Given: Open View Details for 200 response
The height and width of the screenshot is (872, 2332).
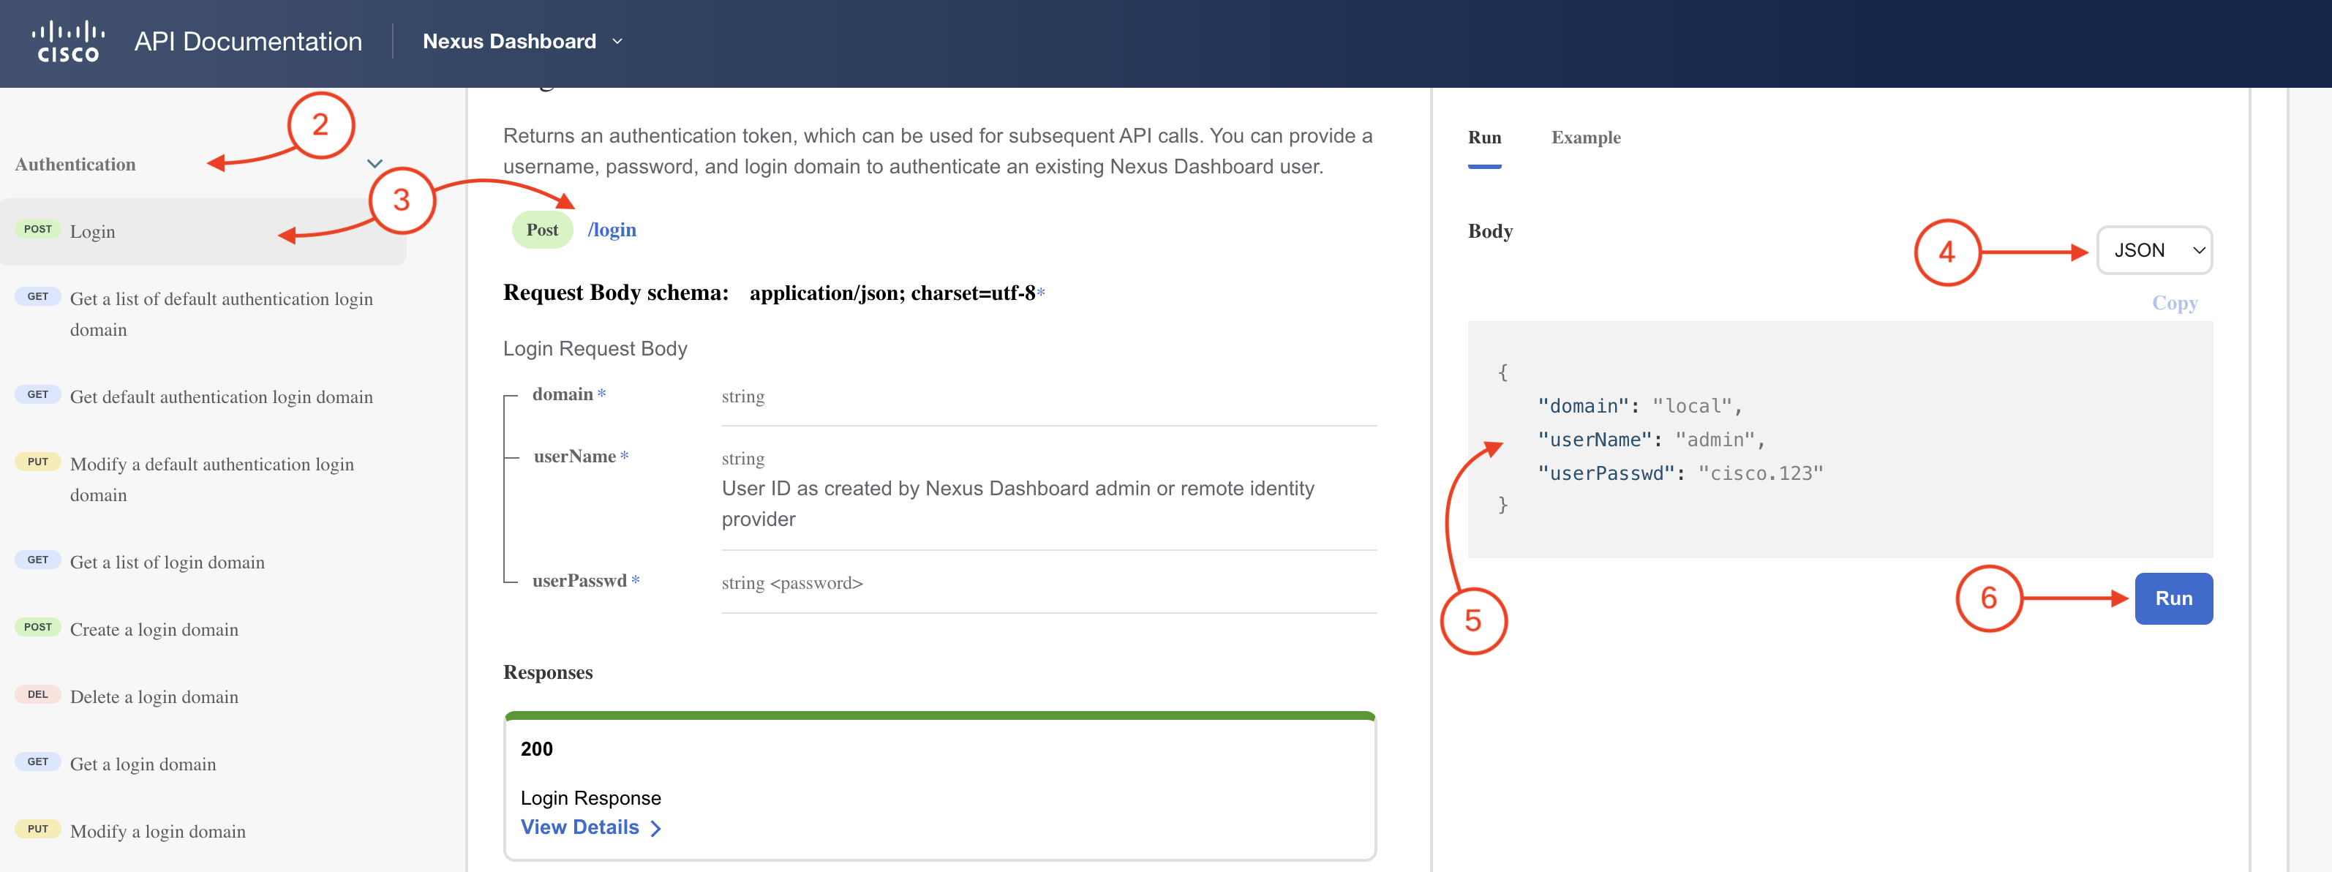Looking at the screenshot, I should (x=591, y=827).
